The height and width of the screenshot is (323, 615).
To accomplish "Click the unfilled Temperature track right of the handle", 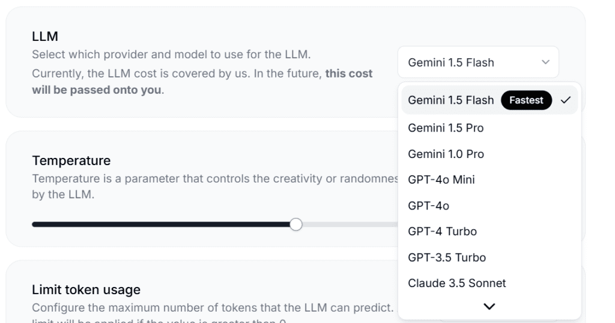I will 348,225.
